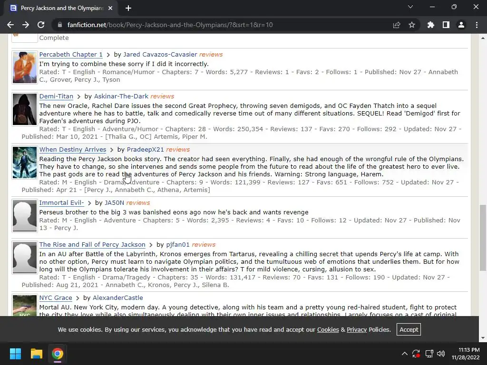Bookmark this page with star icon
The height and width of the screenshot is (365, 487).
click(x=412, y=25)
